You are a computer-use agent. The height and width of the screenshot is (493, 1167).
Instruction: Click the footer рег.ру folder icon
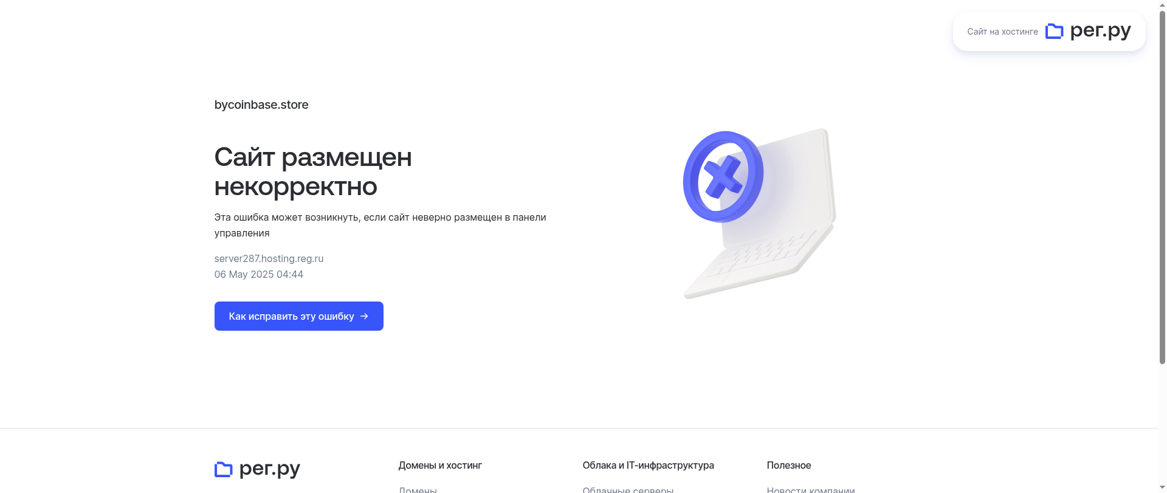(x=224, y=469)
